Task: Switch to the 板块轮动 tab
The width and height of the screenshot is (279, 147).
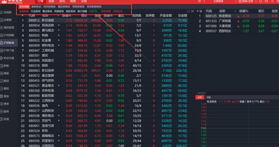Action: tap(36, 7)
